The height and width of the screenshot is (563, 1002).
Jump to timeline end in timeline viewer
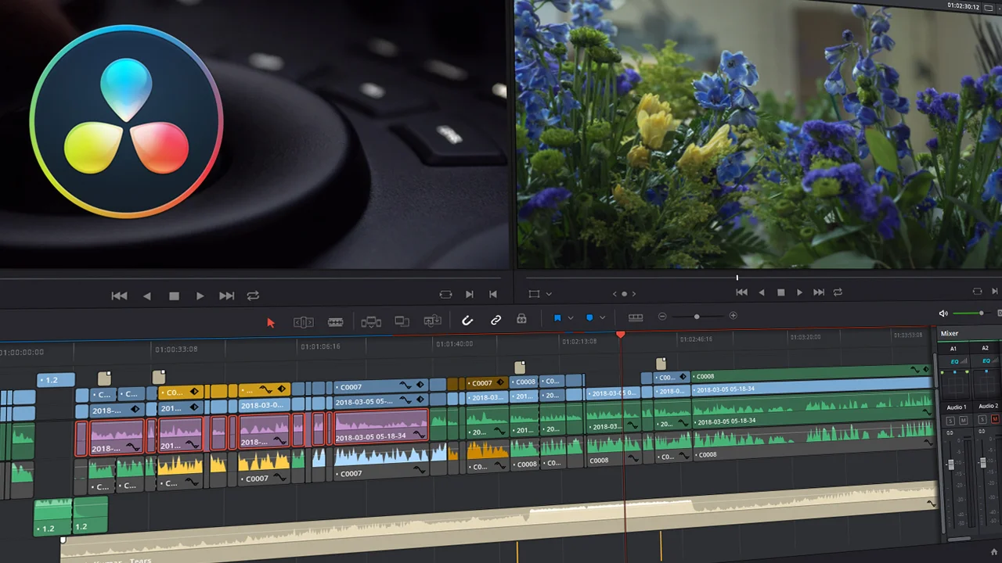click(x=819, y=292)
